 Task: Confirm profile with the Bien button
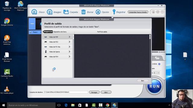(x=143, y=81)
